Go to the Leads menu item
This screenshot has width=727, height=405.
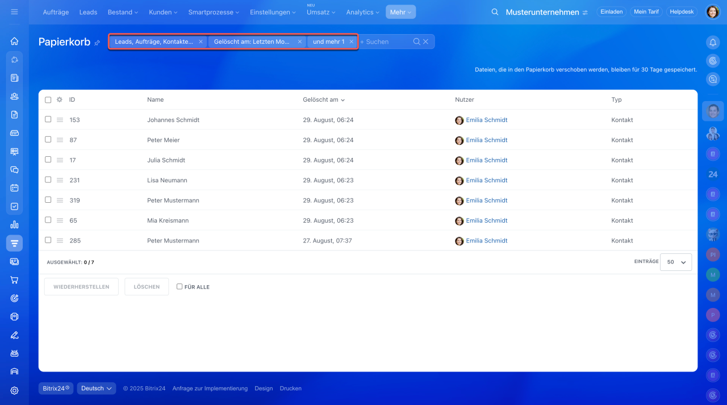pos(88,12)
